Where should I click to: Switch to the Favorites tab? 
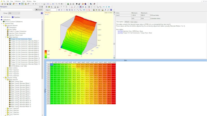coord(16,17)
